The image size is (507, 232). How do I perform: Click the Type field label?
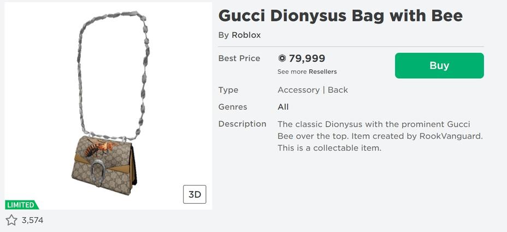coord(228,90)
